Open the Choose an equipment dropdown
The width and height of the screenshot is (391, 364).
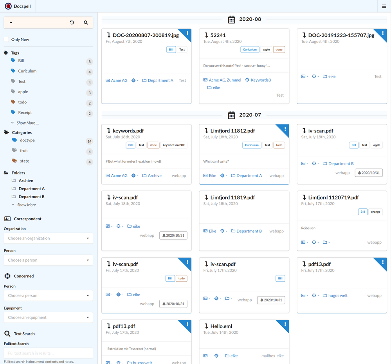[x=48, y=317]
